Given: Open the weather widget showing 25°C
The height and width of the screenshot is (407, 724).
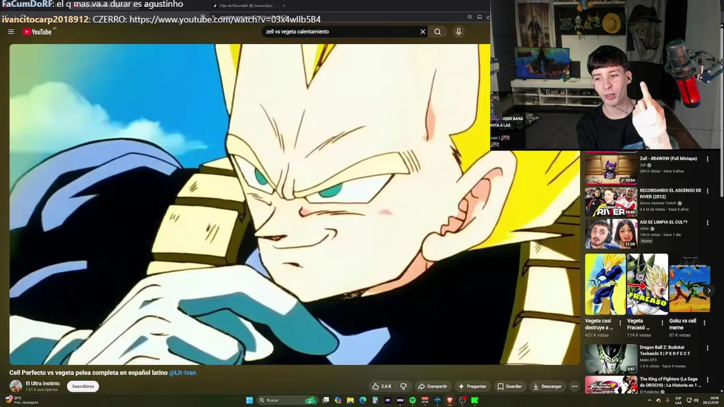Looking at the screenshot, I should pyautogui.click(x=21, y=400).
